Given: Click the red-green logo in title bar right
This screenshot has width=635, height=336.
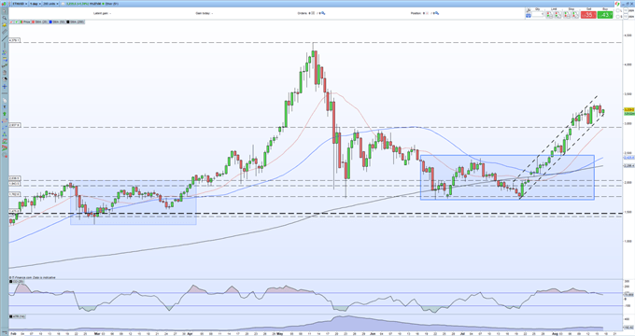Looking at the screenshot, I should [x=617, y=4].
